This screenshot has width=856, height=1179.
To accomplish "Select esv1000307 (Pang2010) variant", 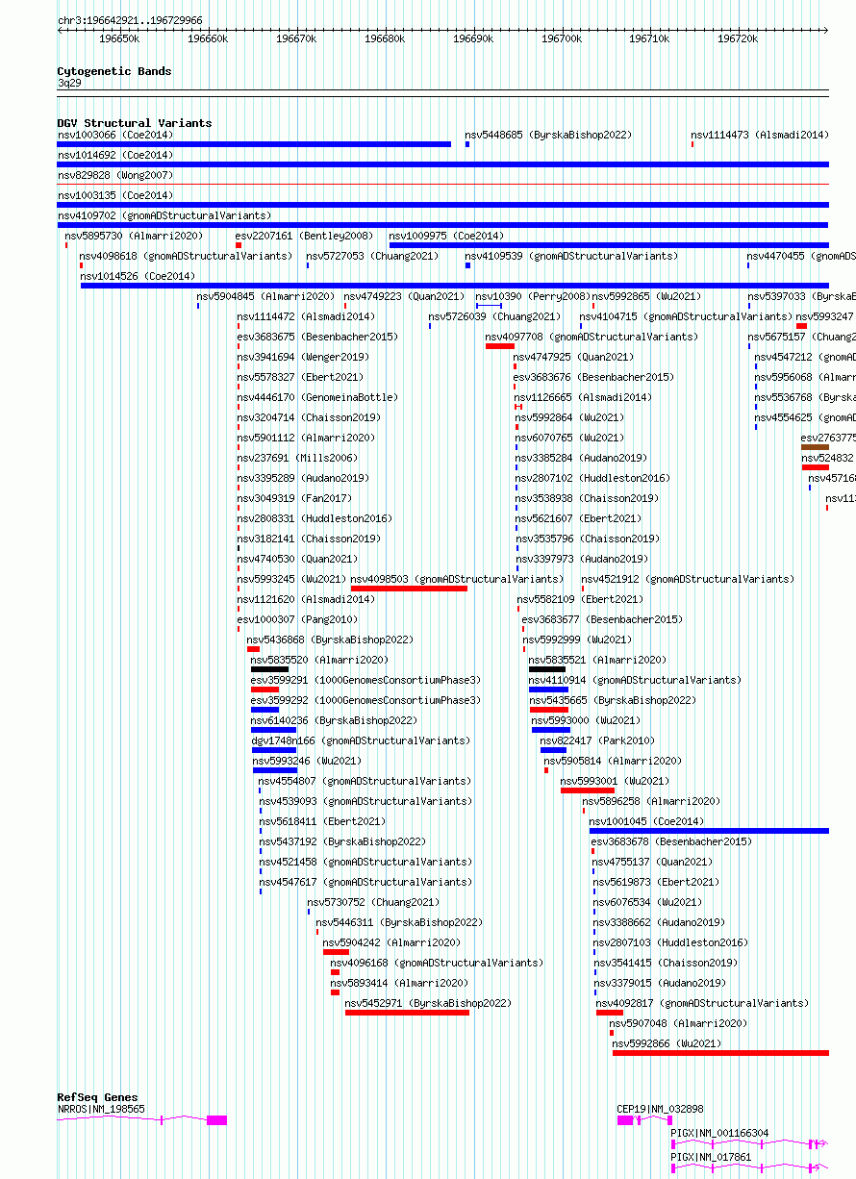I will pos(297,620).
